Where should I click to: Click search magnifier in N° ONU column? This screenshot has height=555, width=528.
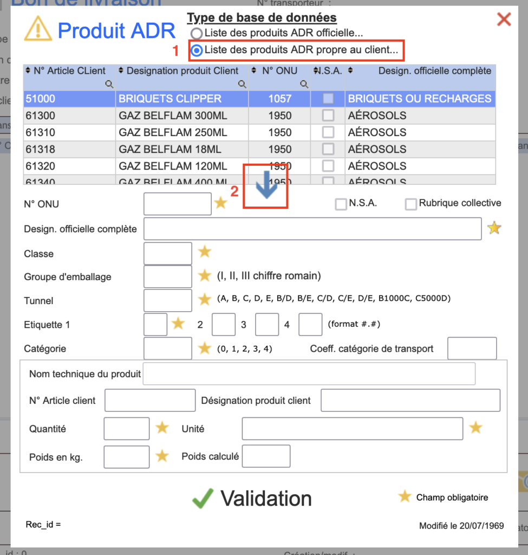[304, 84]
